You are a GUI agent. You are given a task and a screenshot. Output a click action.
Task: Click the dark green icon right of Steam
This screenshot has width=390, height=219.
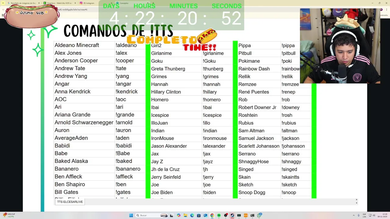pyautogui.click(x=239, y=215)
